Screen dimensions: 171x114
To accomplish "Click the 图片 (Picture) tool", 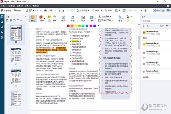I will 83,18.
